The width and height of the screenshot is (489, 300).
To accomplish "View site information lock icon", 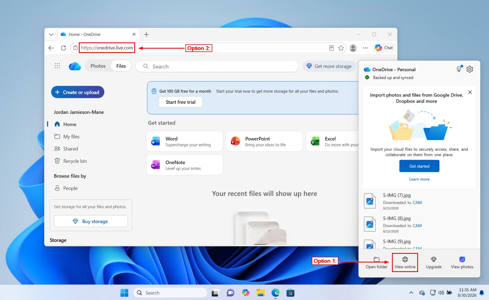I will pos(75,48).
